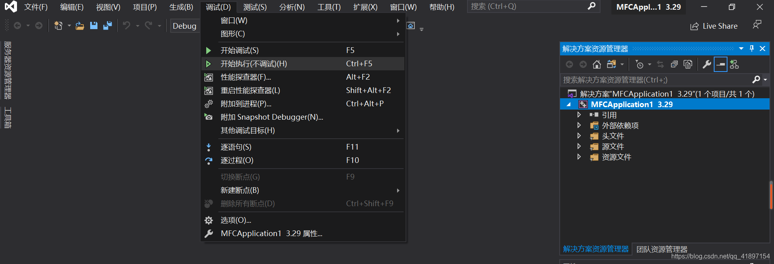
Task: Click Solution Explorer search input field
Action: point(657,80)
